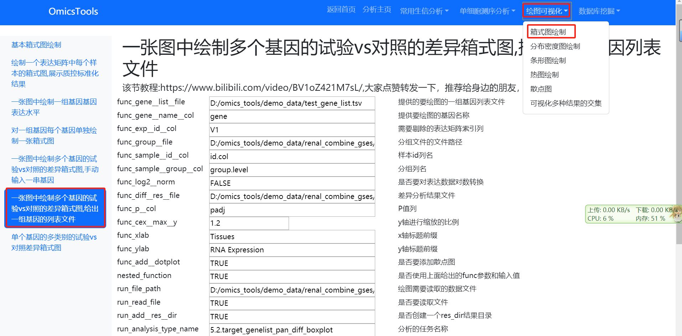Click description text 是否创建一个res_dir结果目录

coord(445,315)
